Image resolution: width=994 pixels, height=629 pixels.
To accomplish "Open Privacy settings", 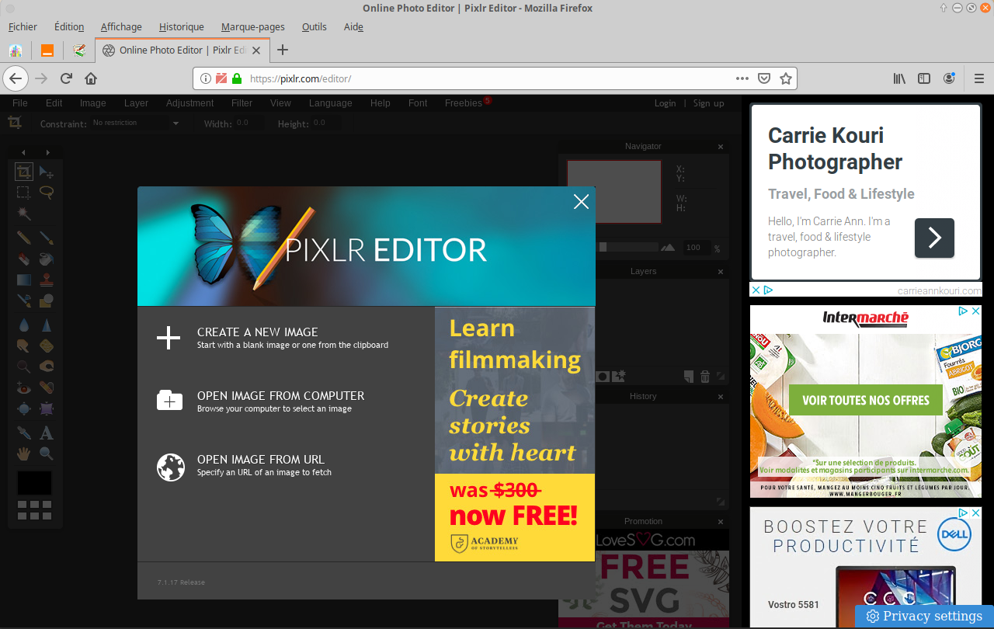I will 924,617.
